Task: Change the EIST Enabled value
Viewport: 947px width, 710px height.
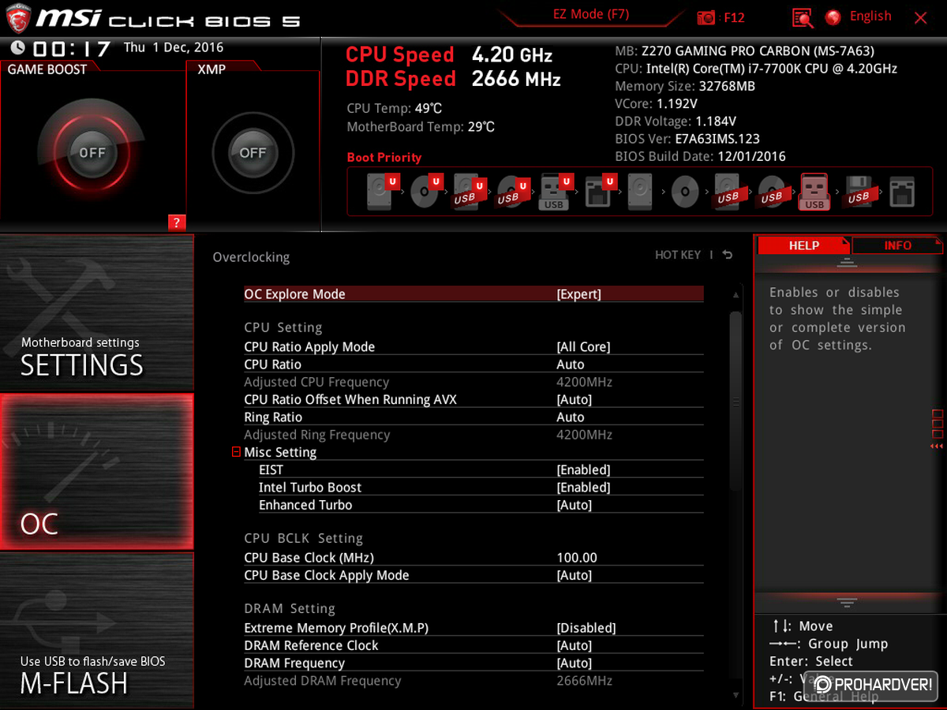Action: [x=584, y=469]
